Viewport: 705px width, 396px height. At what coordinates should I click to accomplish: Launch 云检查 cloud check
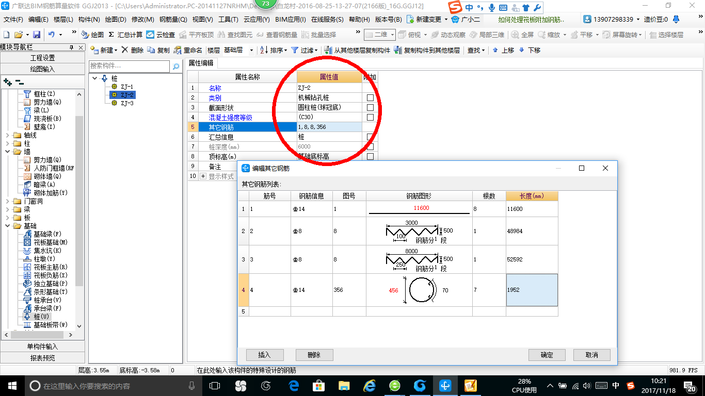pyautogui.click(x=161, y=35)
